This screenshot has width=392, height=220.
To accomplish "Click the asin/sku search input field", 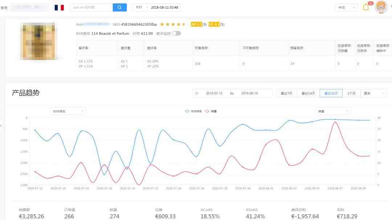I will point(91,8).
